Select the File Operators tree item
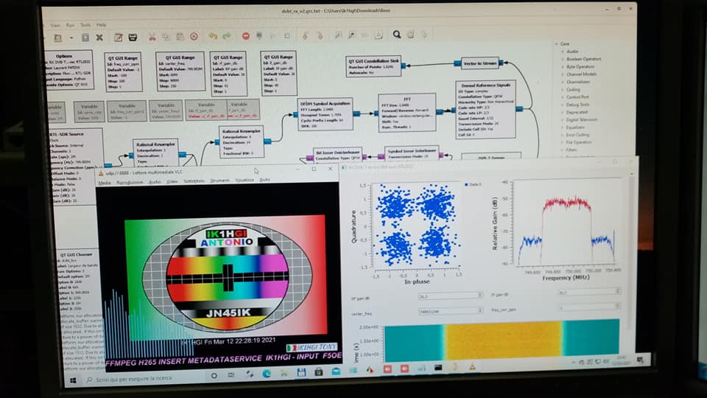The height and width of the screenshot is (398, 707). [x=579, y=142]
